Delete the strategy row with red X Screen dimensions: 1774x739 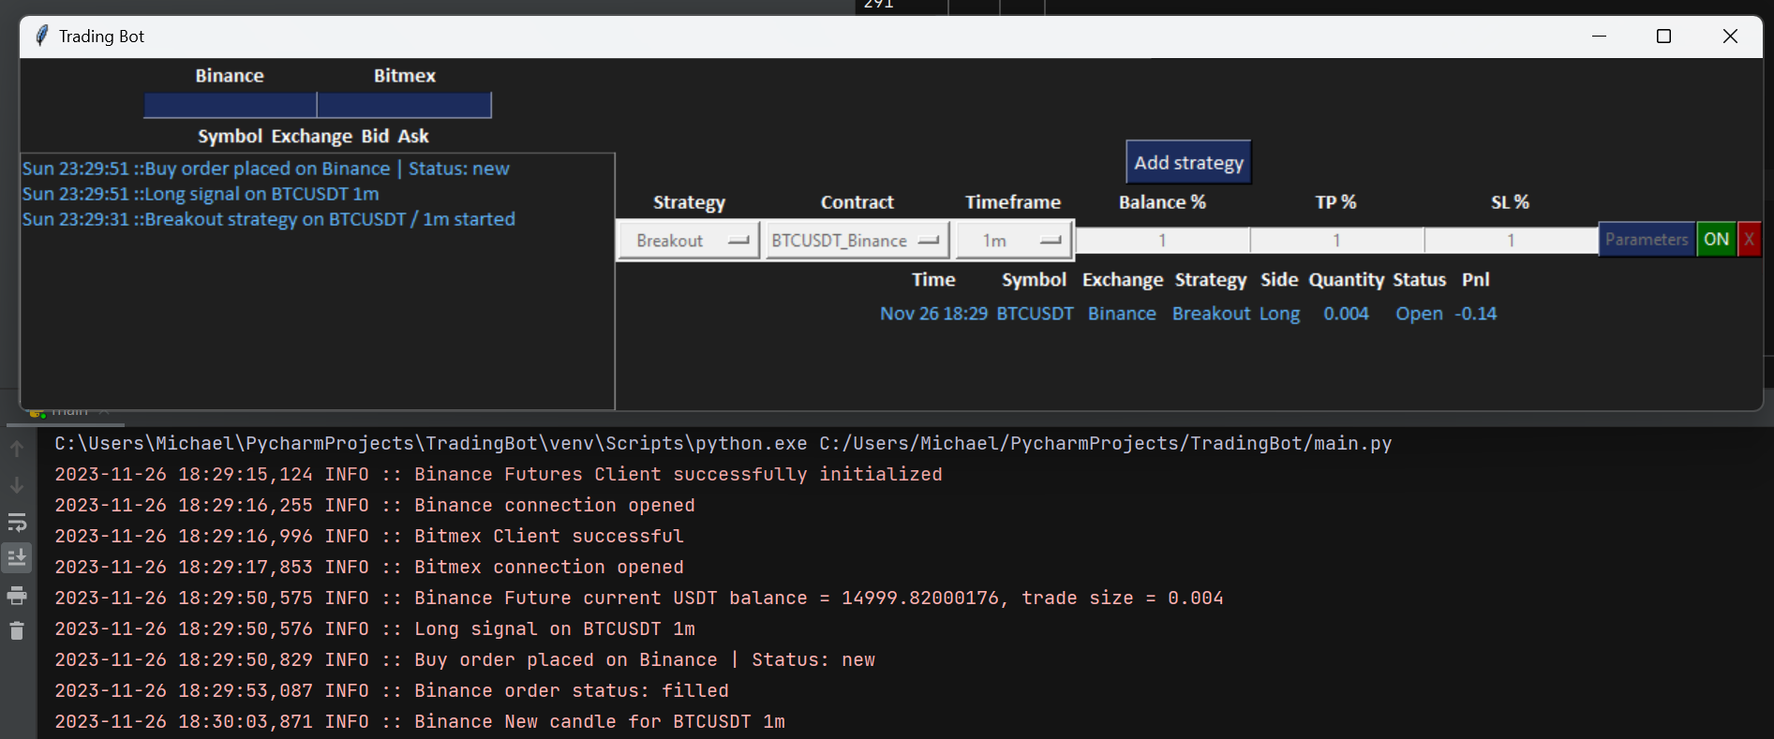click(1749, 240)
